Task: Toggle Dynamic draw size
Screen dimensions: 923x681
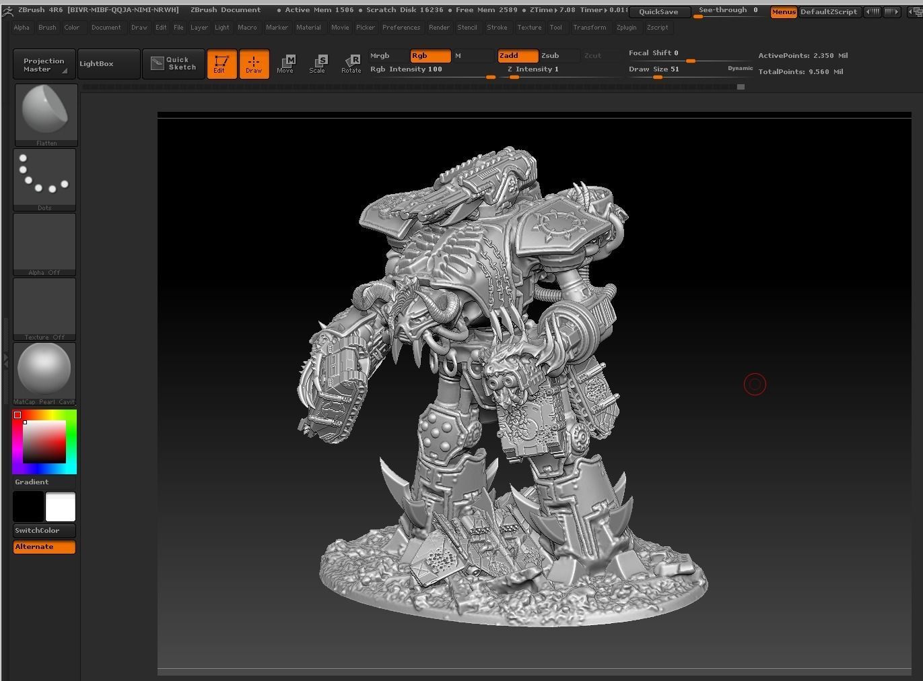Action: click(740, 68)
